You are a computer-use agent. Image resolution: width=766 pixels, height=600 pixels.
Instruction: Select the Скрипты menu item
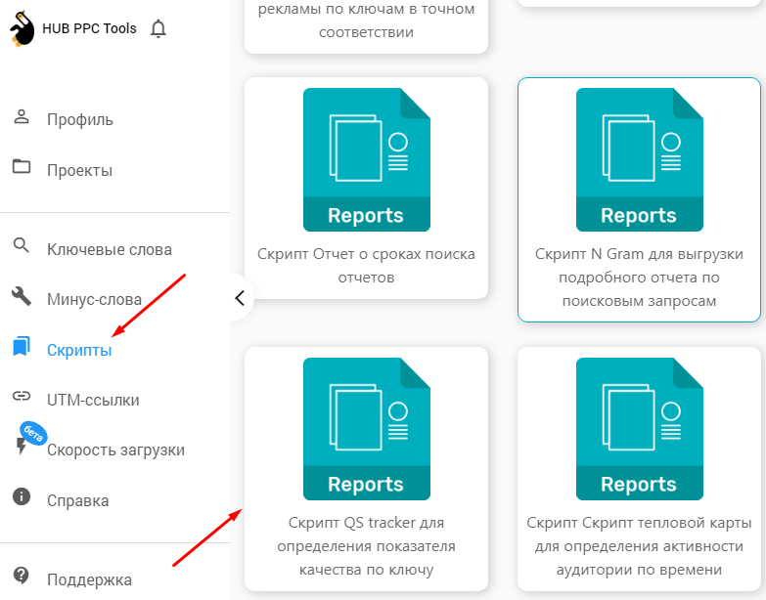point(79,350)
